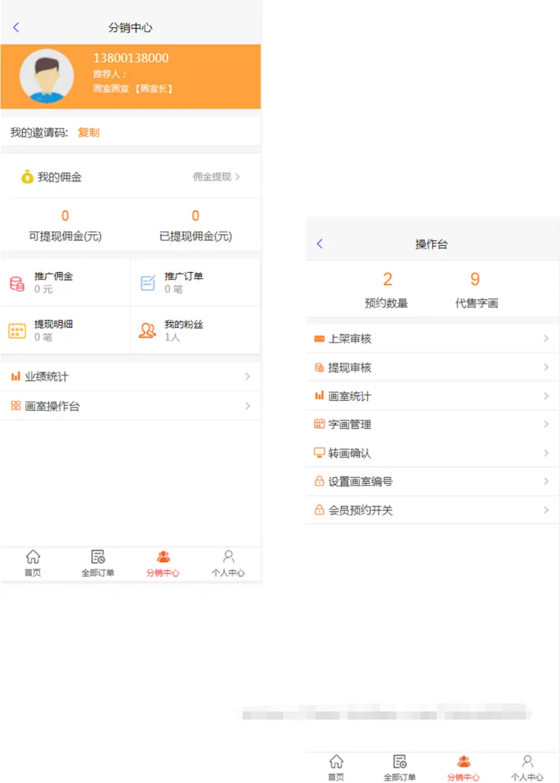Open 画室操作台 using its right arrow
This screenshot has height=783, width=560.
(x=248, y=406)
